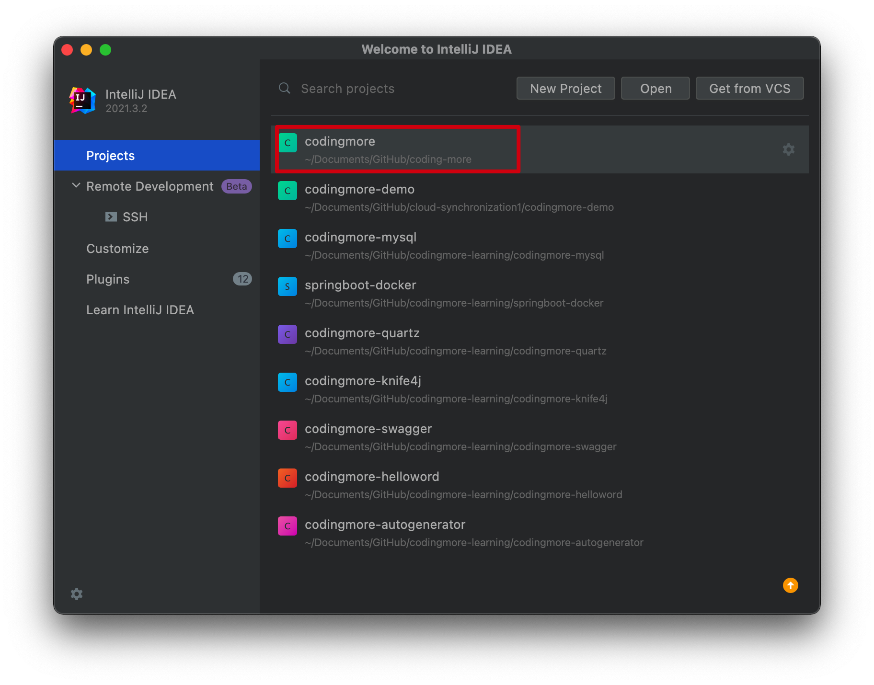Image resolution: width=874 pixels, height=685 pixels.
Task: Click the IntelliJ IDEA logo icon
Action: tap(82, 101)
